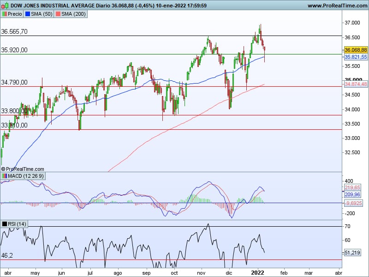Click the Precio candle color swatch

pyautogui.click(x=5, y=14)
